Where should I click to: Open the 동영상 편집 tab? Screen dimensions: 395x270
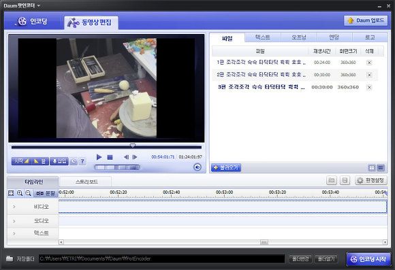91,22
